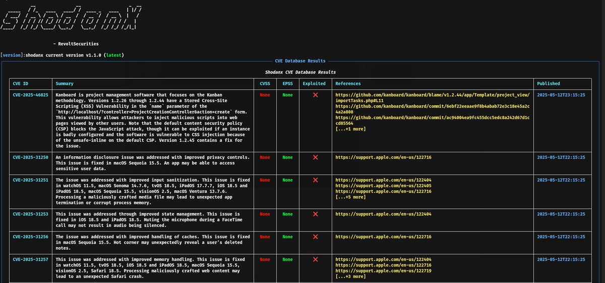605x283 pixels.
Task: Open the kanboard importTasks.php#L11 blame link
Action: tap(433, 97)
